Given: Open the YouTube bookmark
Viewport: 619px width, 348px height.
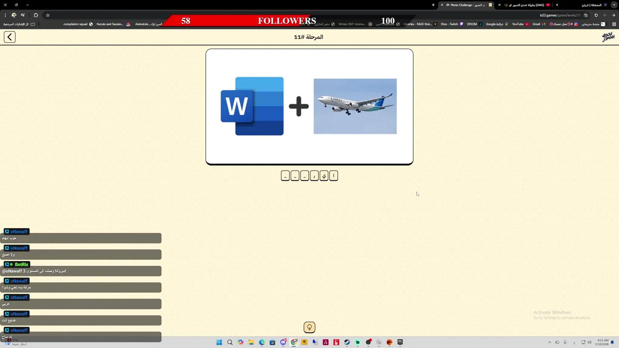Looking at the screenshot, I should (x=521, y=24).
